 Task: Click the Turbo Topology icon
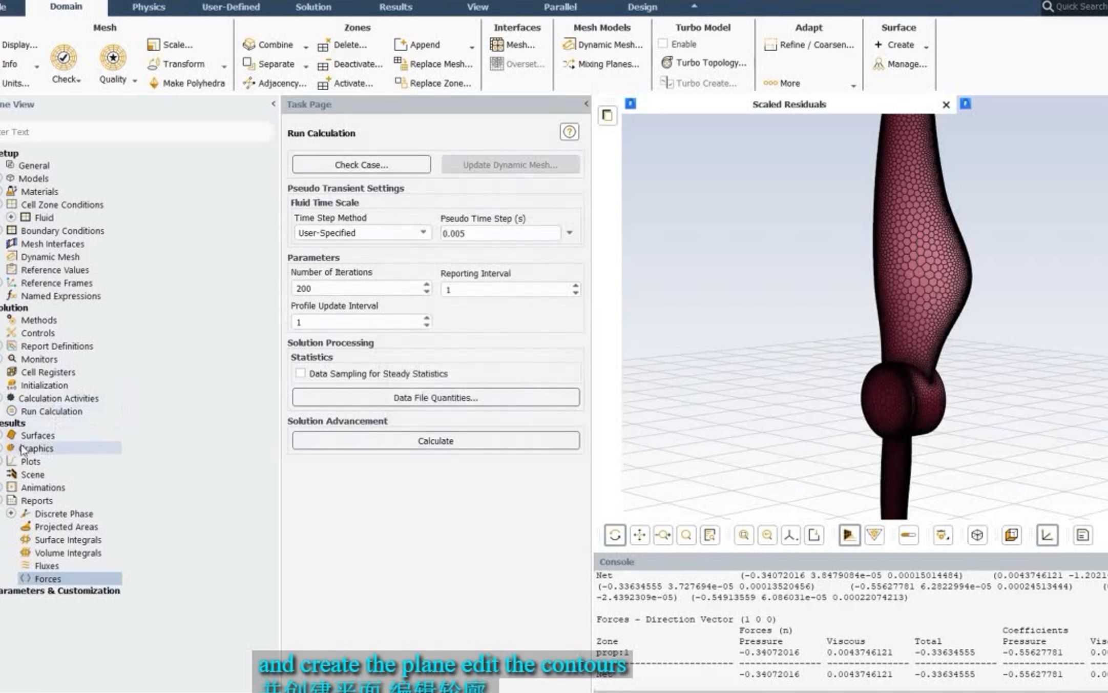pos(666,63)
